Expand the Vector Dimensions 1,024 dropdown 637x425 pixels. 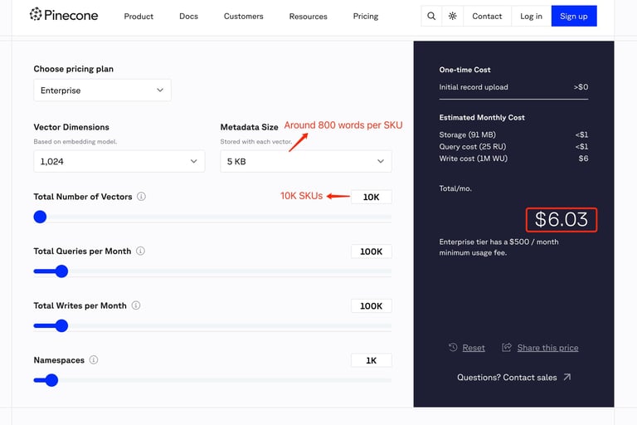point(119,162)
